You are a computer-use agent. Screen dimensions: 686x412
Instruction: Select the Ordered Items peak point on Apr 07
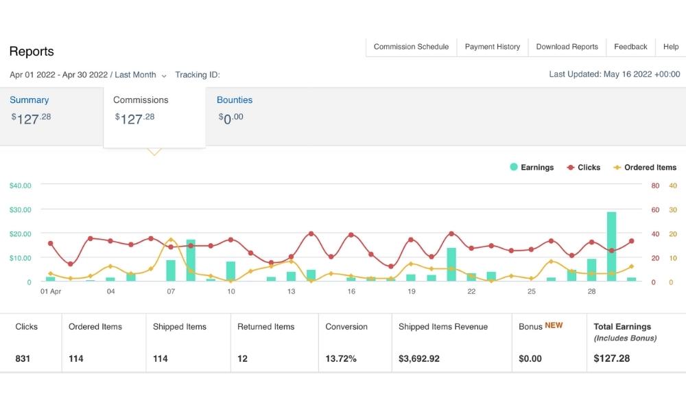click(x=171, y=240)
